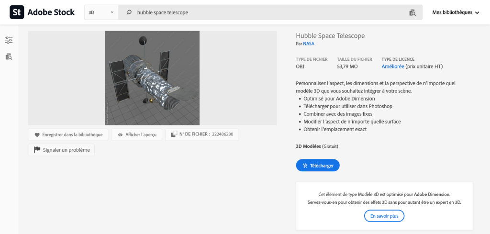Viewport: 490px width, 234px height.
Task: Open the NASA contributor link
Action: [308, 44]
